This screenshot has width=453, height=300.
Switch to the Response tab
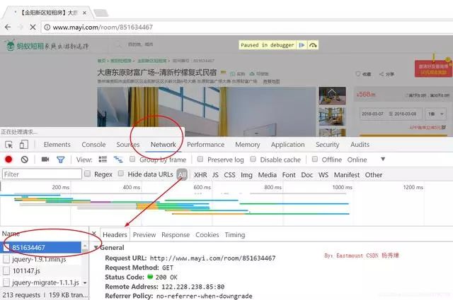click(176, 235)
